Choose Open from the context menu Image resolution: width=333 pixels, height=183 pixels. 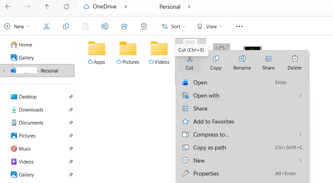tap(243, 83)
